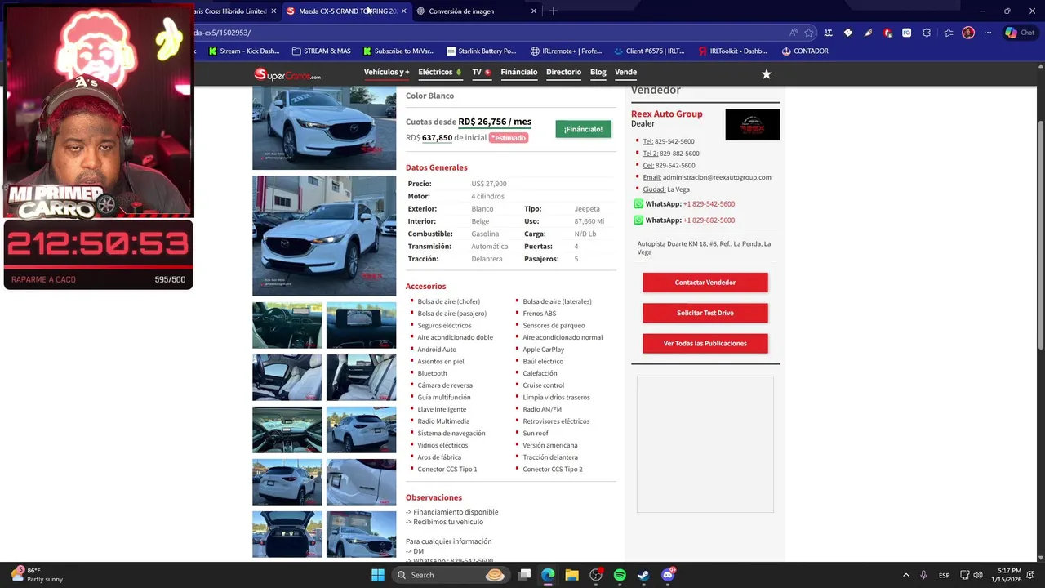This screenshot has height=588, width=1045.
Task: Click the Reex Auto Group dealer logo
Action: [752, 125]
